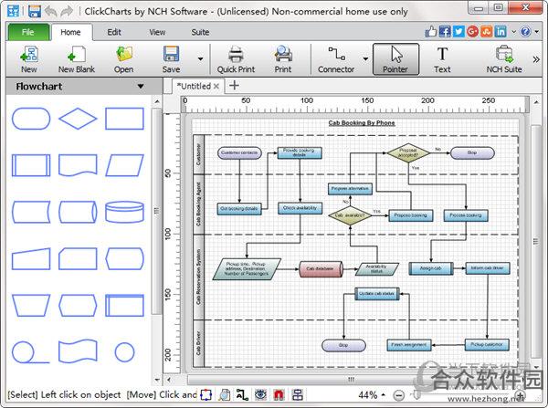Click the Google Plus share icon

coord(472,31)
